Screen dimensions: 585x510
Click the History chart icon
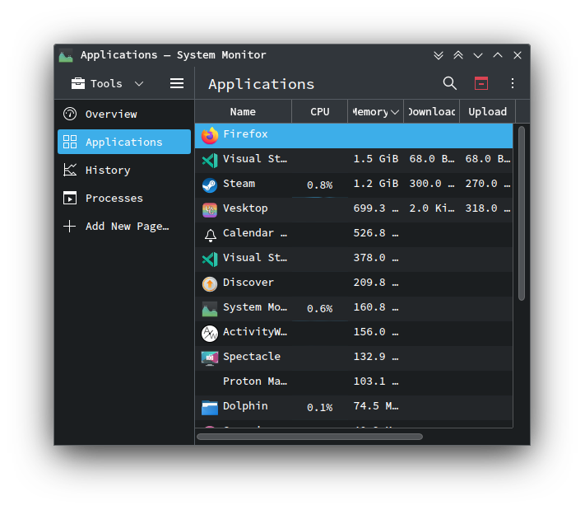tap(70, 170)
